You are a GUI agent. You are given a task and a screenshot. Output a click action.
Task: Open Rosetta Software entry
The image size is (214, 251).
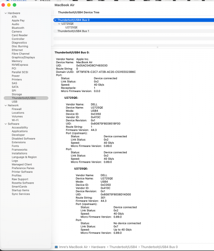pos(23,183)
